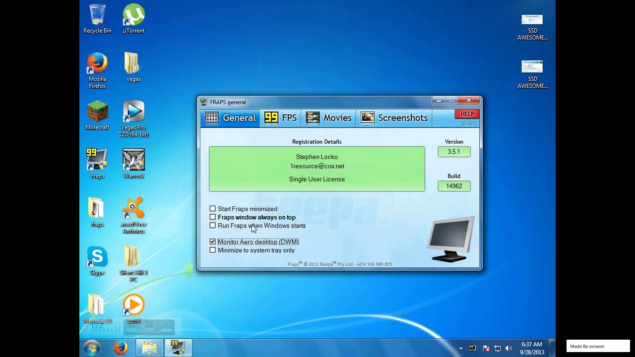The image size is (635, 357).
Task: Open the clock showing 6:37 AM
Action: 532,348
